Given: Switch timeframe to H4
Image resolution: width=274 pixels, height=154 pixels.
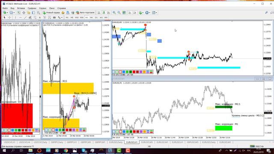Looking at the screenshot, I should click(x=91, y=18).
